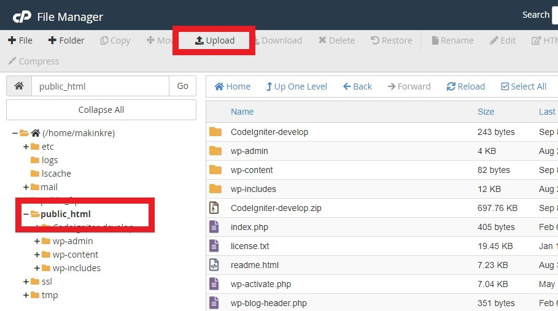The image size is (558, 311).
Task: Click the Rename toolbar button
Action: tap(452, 40)
